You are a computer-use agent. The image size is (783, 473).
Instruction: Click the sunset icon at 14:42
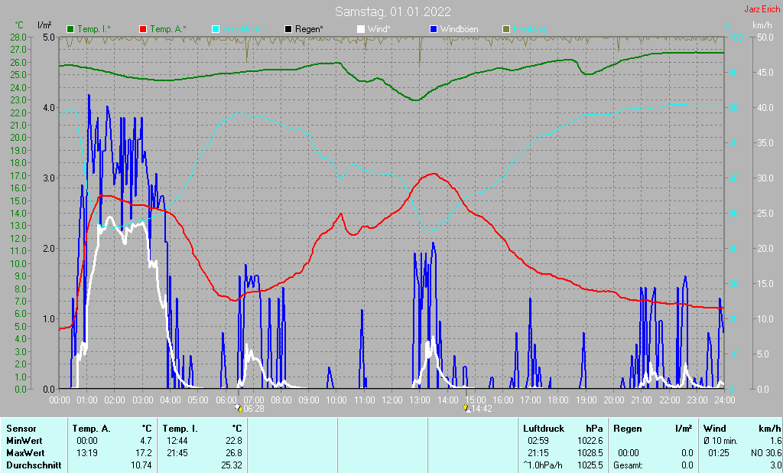click(466, 409)
